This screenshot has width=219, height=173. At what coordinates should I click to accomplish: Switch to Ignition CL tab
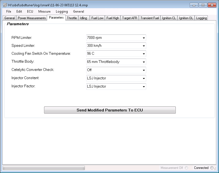pyautogui.click(x=169, y=18)
